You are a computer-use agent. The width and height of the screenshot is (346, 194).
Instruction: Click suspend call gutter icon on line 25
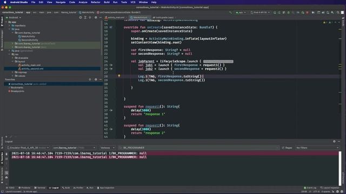point(111,65)
